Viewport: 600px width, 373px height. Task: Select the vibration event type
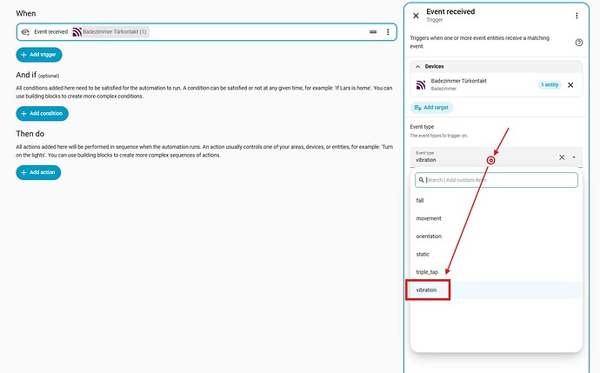click(497, 290)
